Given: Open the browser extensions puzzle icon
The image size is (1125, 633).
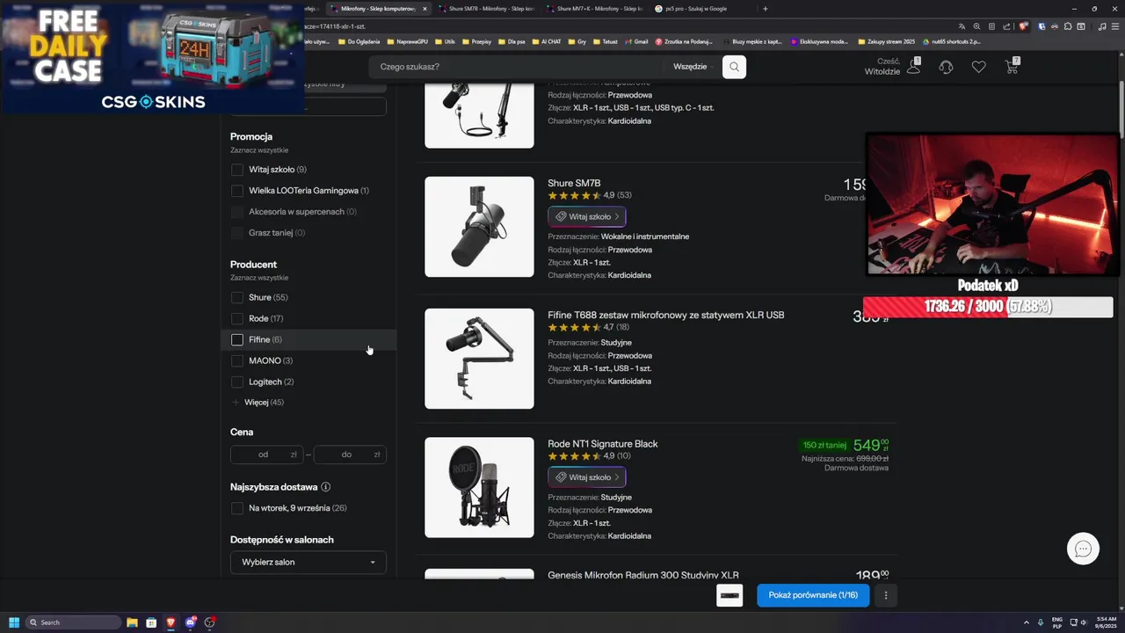Looking at the screenshot, I should pos(1068,26).
